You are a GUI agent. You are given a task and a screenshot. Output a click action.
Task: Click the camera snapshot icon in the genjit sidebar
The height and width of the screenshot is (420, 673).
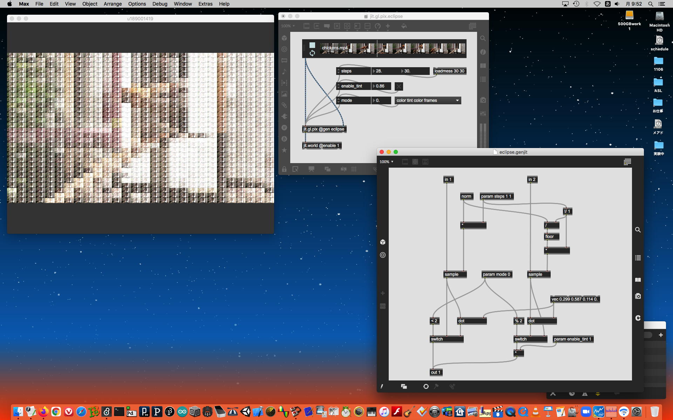638,296
